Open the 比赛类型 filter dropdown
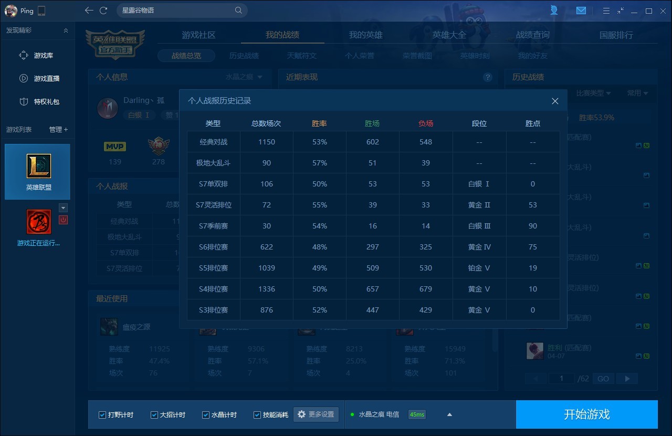 point(594,93)
